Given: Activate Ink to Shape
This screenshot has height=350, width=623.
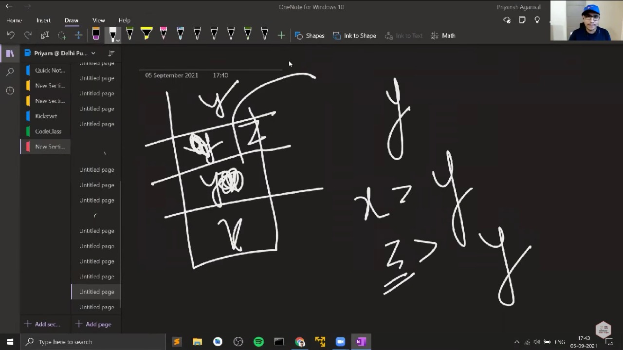Looking at the screenshot, I should [354, 36].
